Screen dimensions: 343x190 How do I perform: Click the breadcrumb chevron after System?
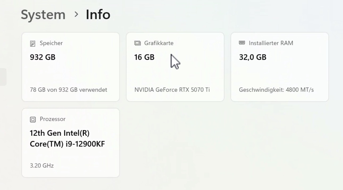click(76, 15)
